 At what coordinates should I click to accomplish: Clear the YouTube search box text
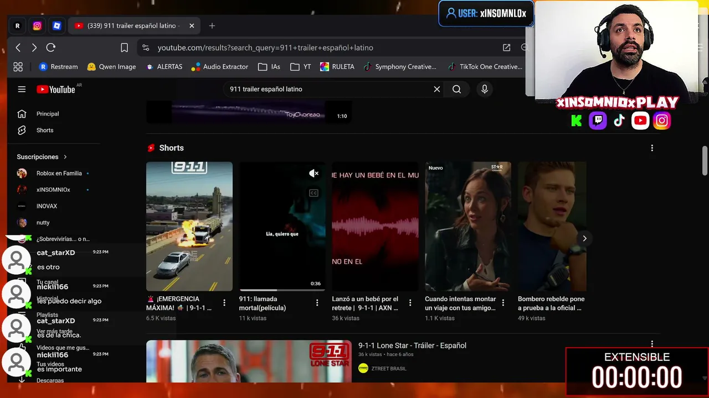[x=437, y=89]
